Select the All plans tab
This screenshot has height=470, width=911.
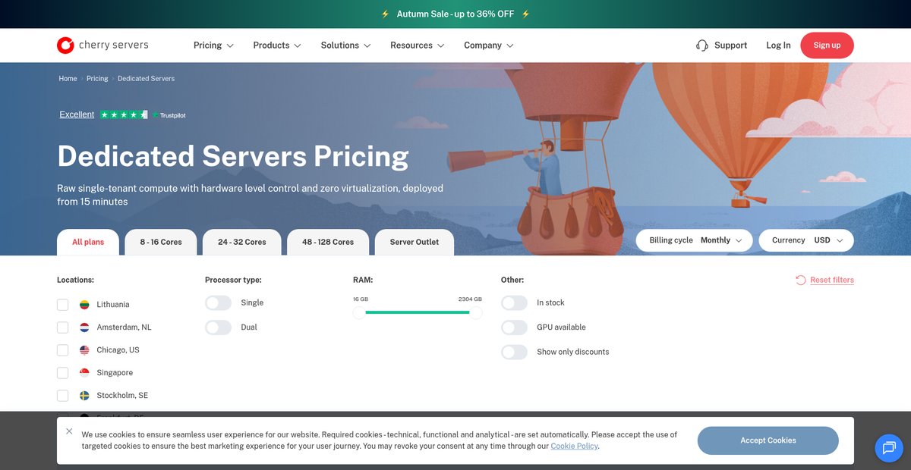[88, 243]
